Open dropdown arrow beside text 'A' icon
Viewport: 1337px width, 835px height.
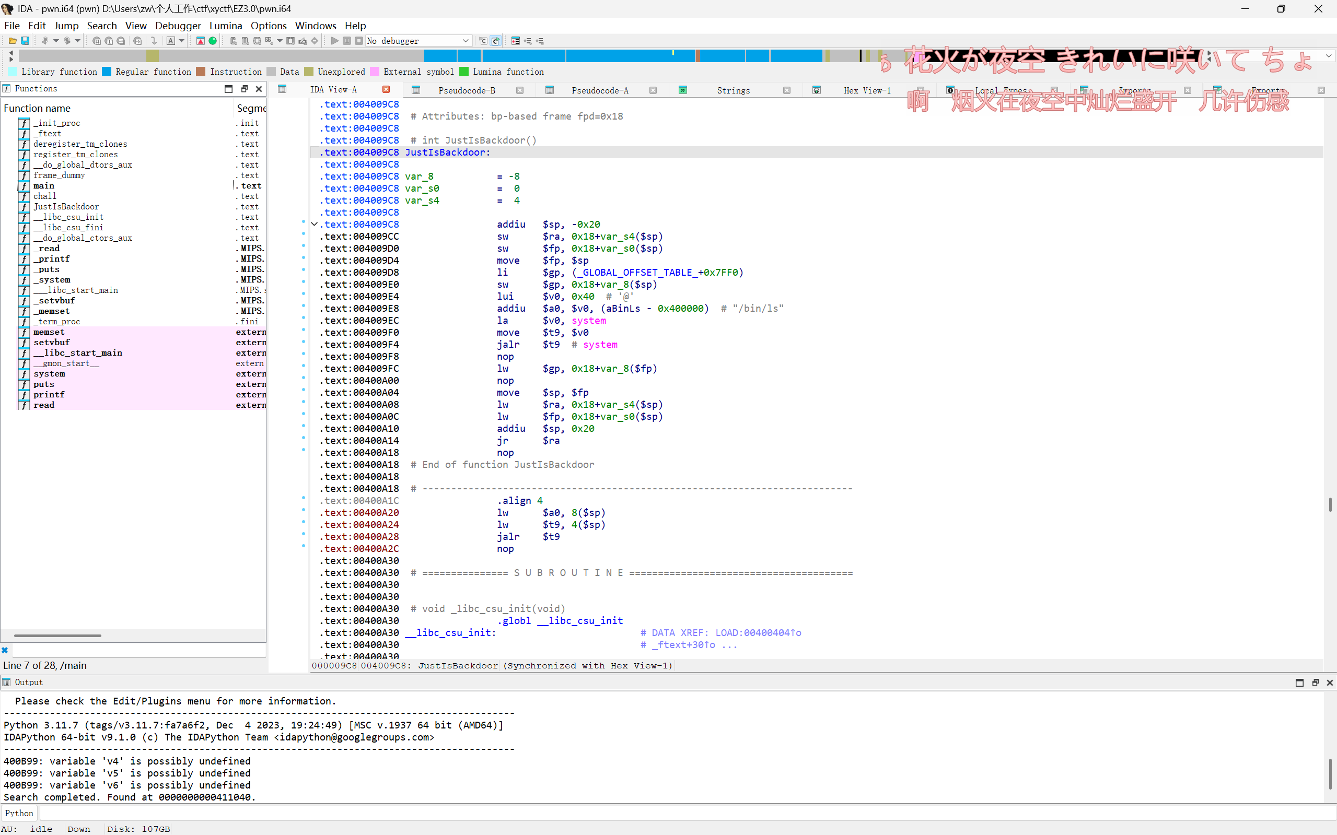pyautogui.click(x=181, y=41)
